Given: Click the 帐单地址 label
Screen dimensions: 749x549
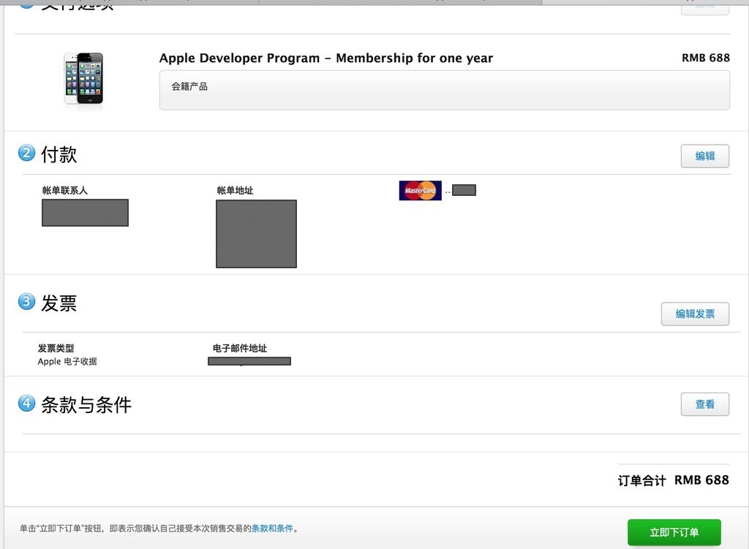Looking at the screenshot, I should pyautogui.click(x=235, y=191).
